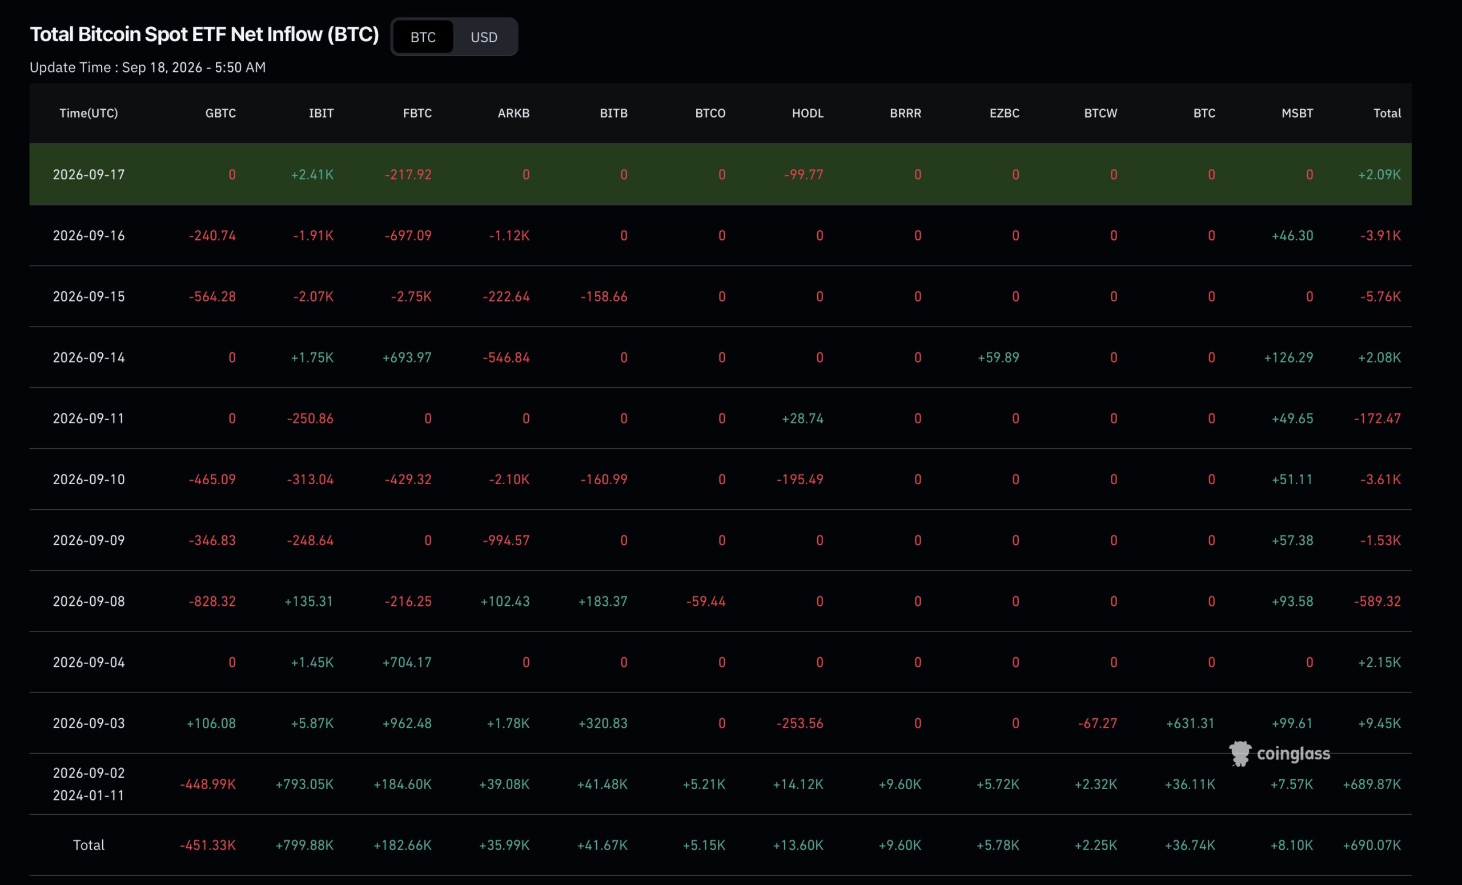The width and height of the screenshot is (1462, 885).
Task: Click the MSBT column header
Action: point(1297,112)
